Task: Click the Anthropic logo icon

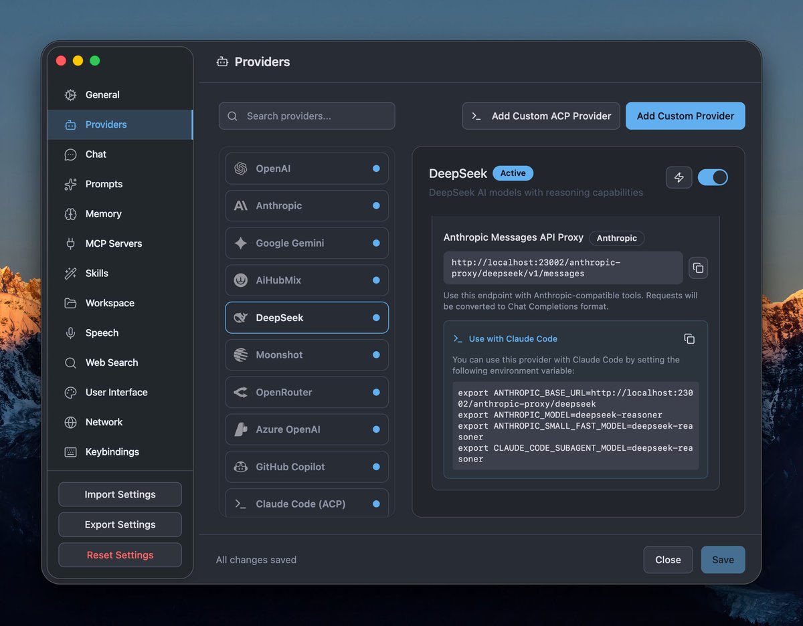Action: [x=241, y=206]
